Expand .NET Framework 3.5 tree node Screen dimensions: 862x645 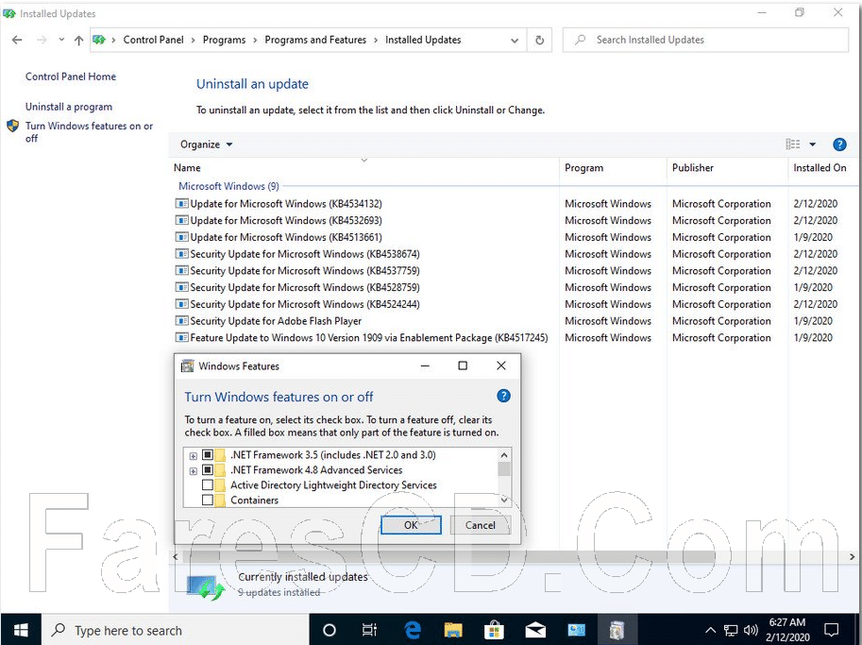tap(193, 456)
